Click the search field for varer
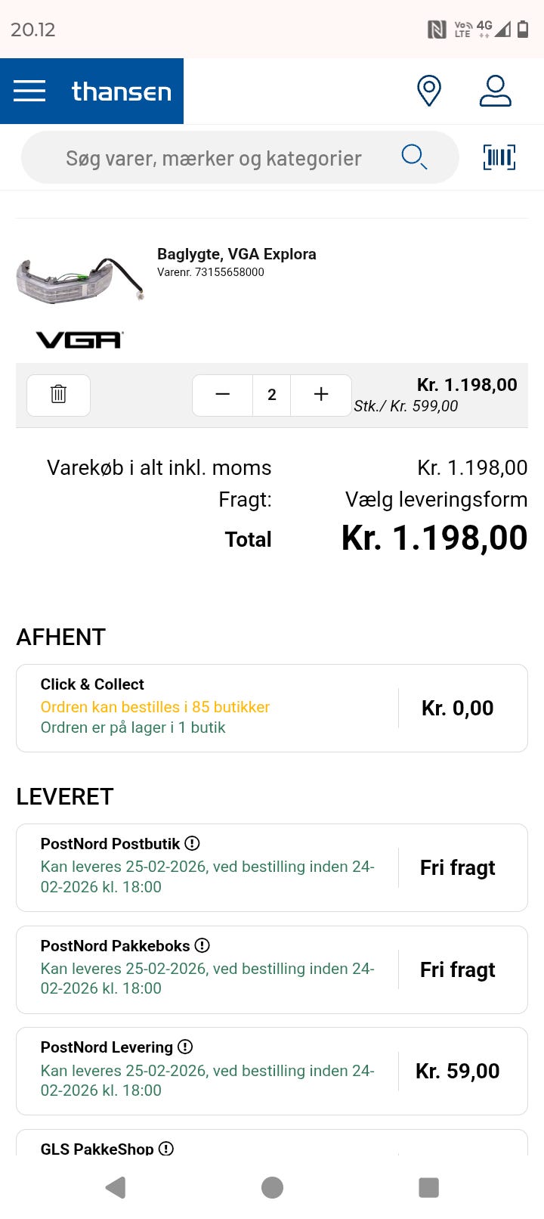Screen dimensions: 544x1219 pyautogui.click(x=214, y=158)
